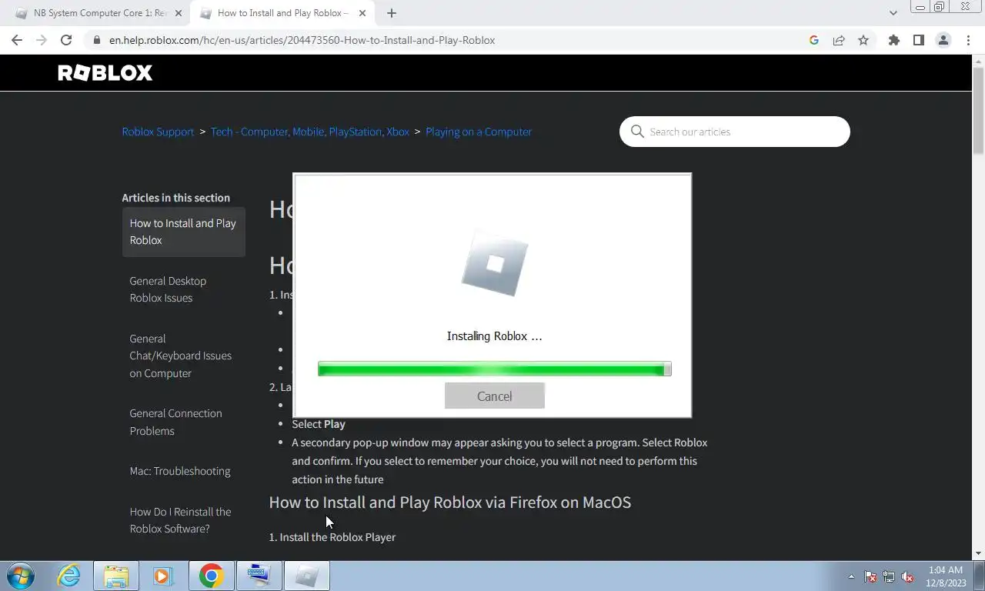985x591 pixels.
Task: Select the How to Install and Play Roblox tab
Action: [282, 13]
